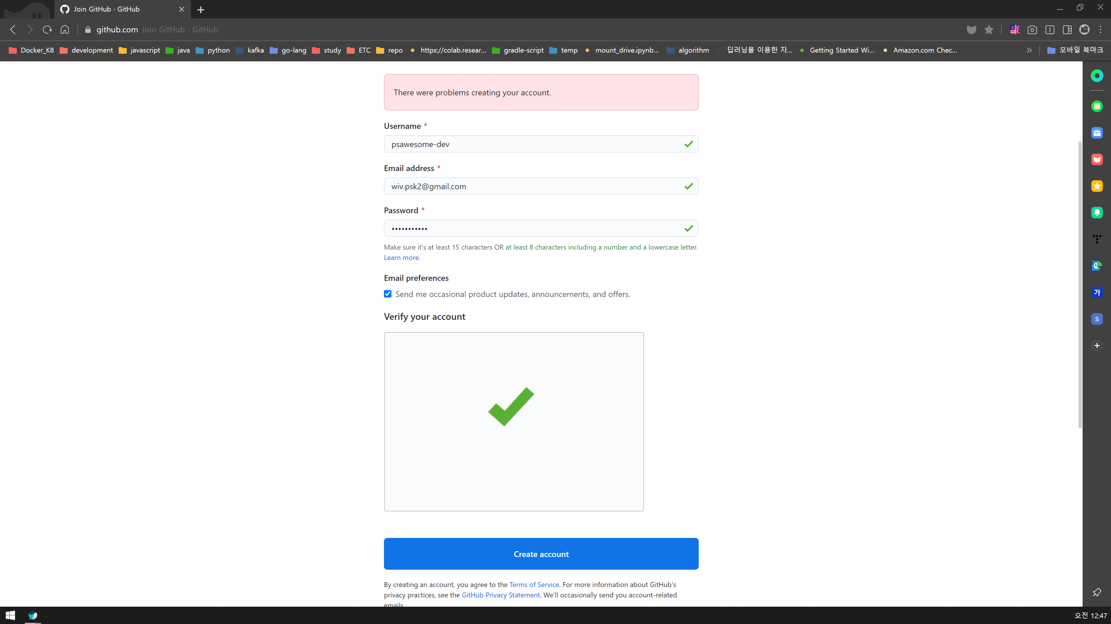Click the browser reload icon

pyautogui.click(x=47, y=29)
